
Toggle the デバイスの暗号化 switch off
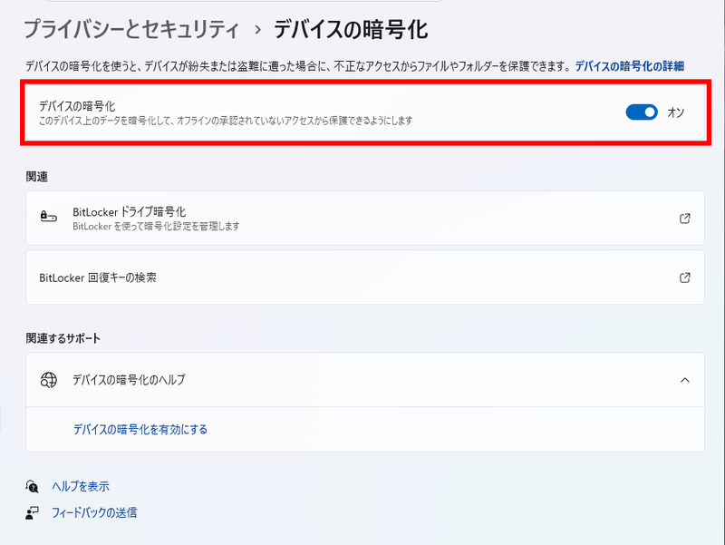pyautogui.click(x=642, y=112)
